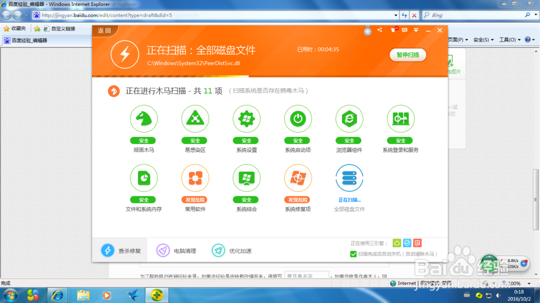Click the 暂停扫描 button
The image size is (540, 303).
click(408, 54)
